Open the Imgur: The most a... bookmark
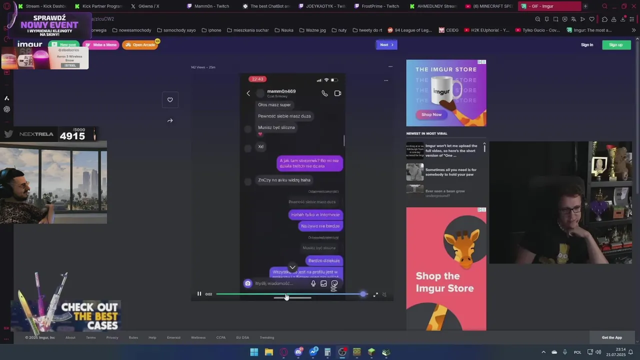The width and height of the screenshot is (640, 360). pos(589,30)
